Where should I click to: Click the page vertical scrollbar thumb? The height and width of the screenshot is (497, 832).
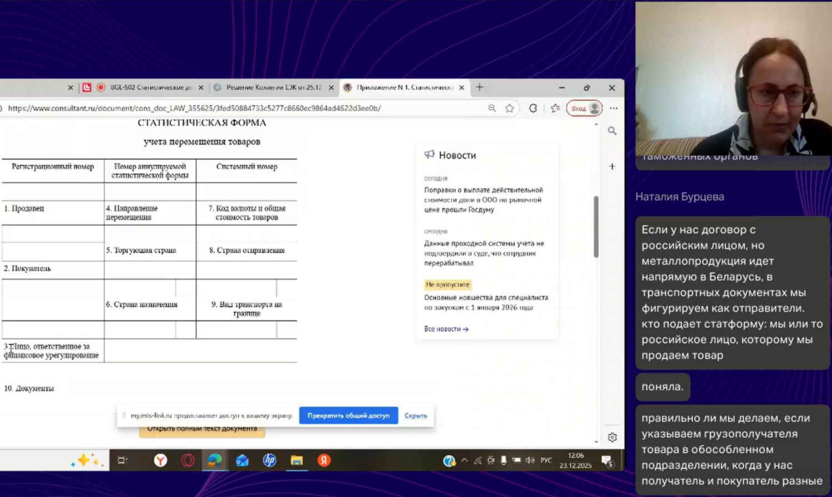pyautogui.click(x=596, y=227)
